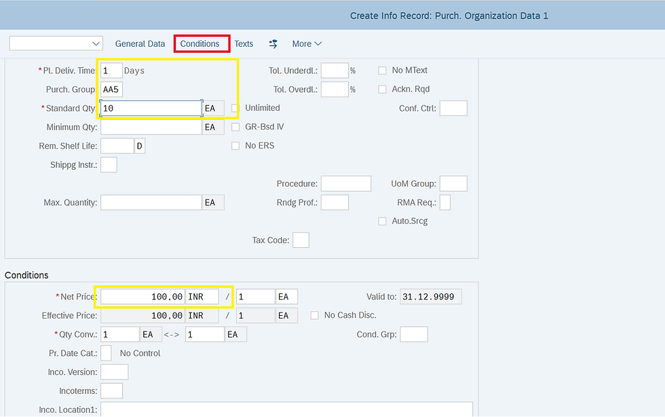Screen dimensions: 665x417
Task: Check the No Cash Disc. box
Action: tap(314, 315)
